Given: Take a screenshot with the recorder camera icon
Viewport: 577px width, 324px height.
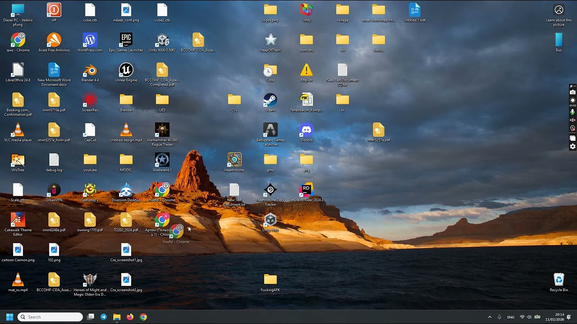Looking at the screenshot, I should (x=573, y=92).
